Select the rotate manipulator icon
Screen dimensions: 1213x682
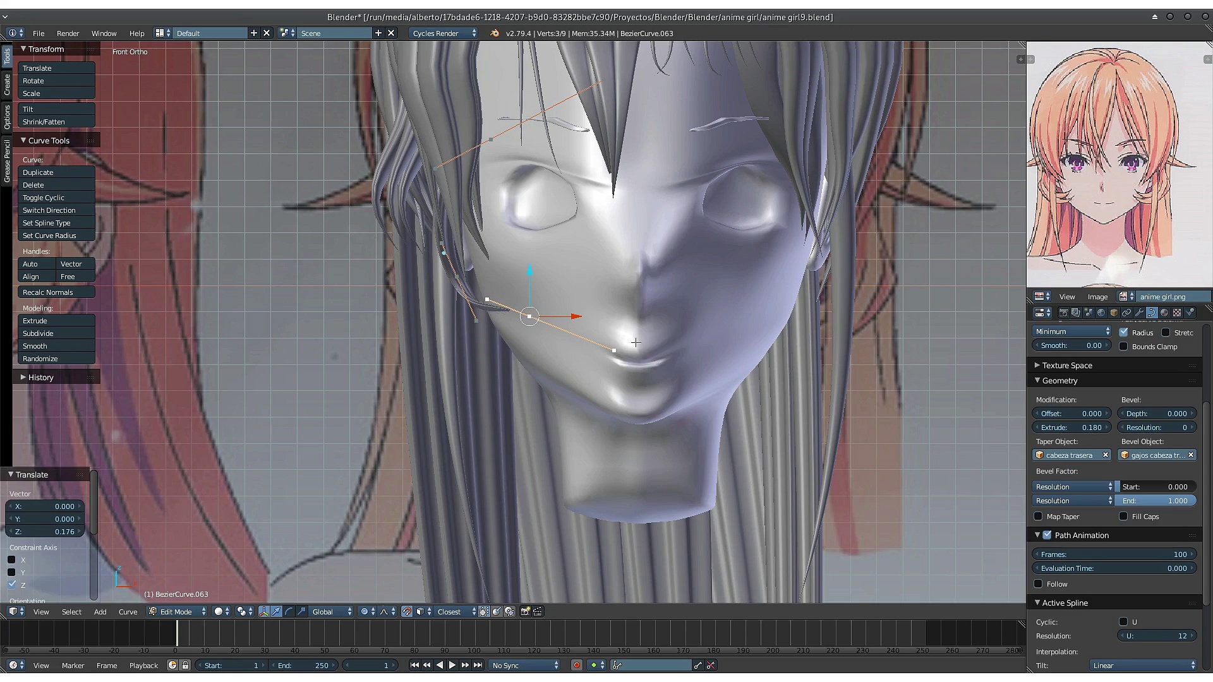(289, 611)
